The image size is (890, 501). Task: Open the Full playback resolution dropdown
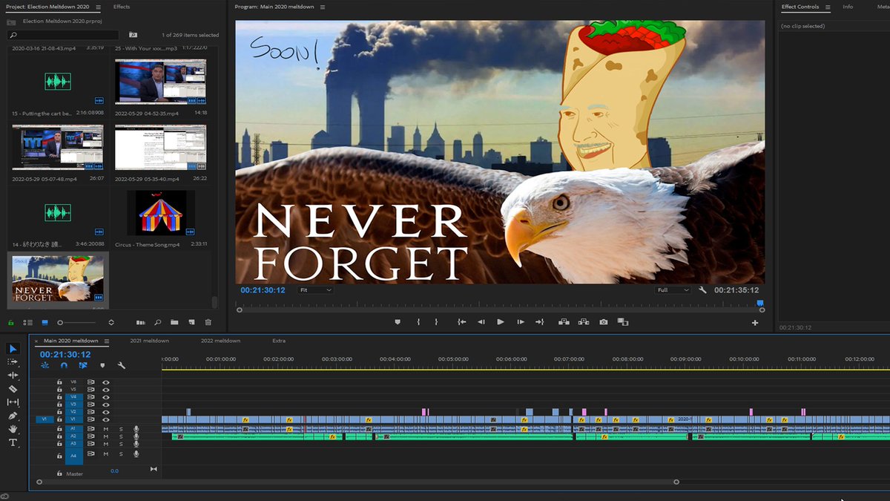(x=673, y=290)
